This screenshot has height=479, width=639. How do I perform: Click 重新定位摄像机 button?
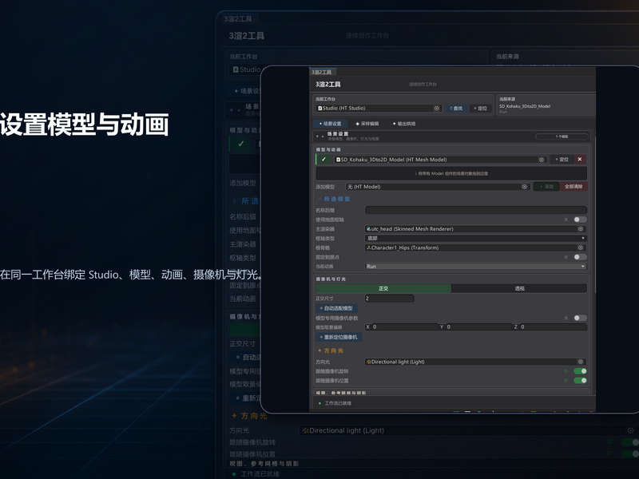point(339,337)
